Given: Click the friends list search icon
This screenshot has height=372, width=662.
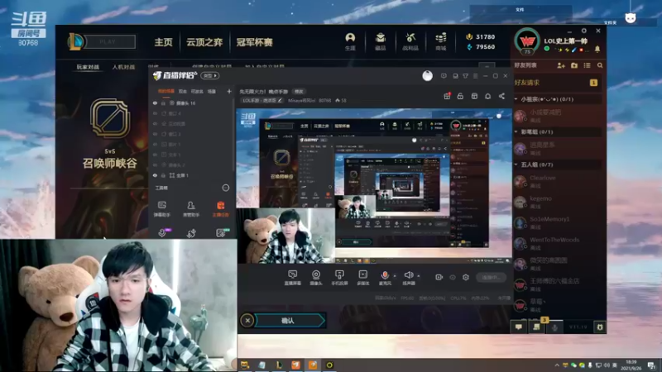Looking at the screenshot, I should pyautogui.click(x=600, y=65).
